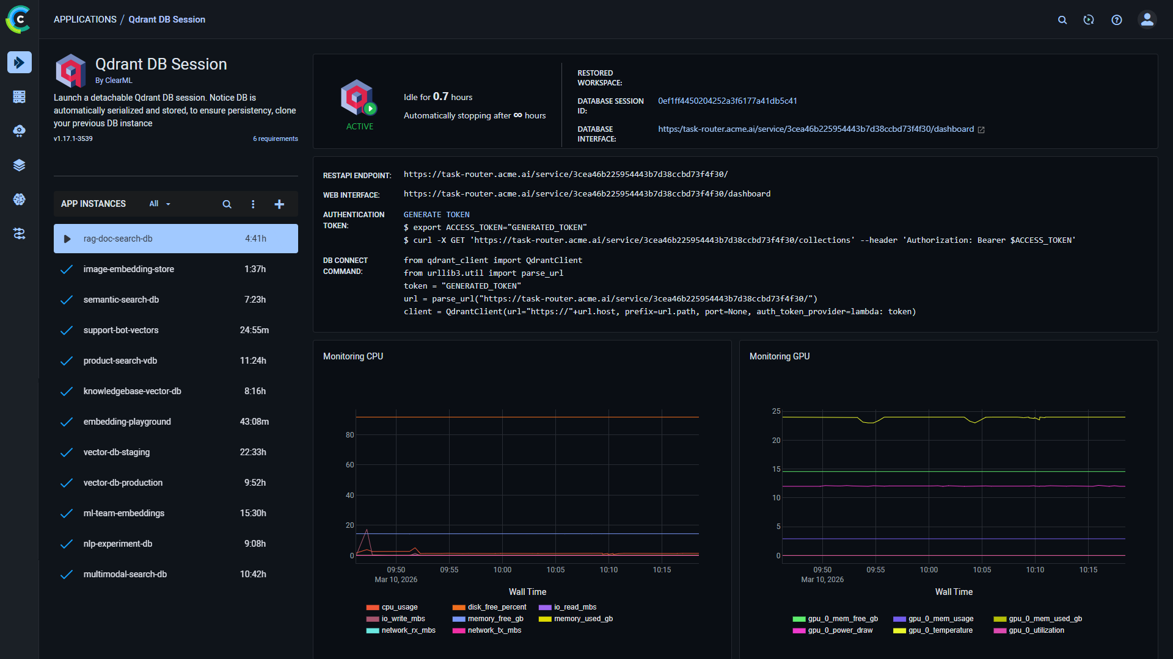Click the database session ID link

[728, 101]
